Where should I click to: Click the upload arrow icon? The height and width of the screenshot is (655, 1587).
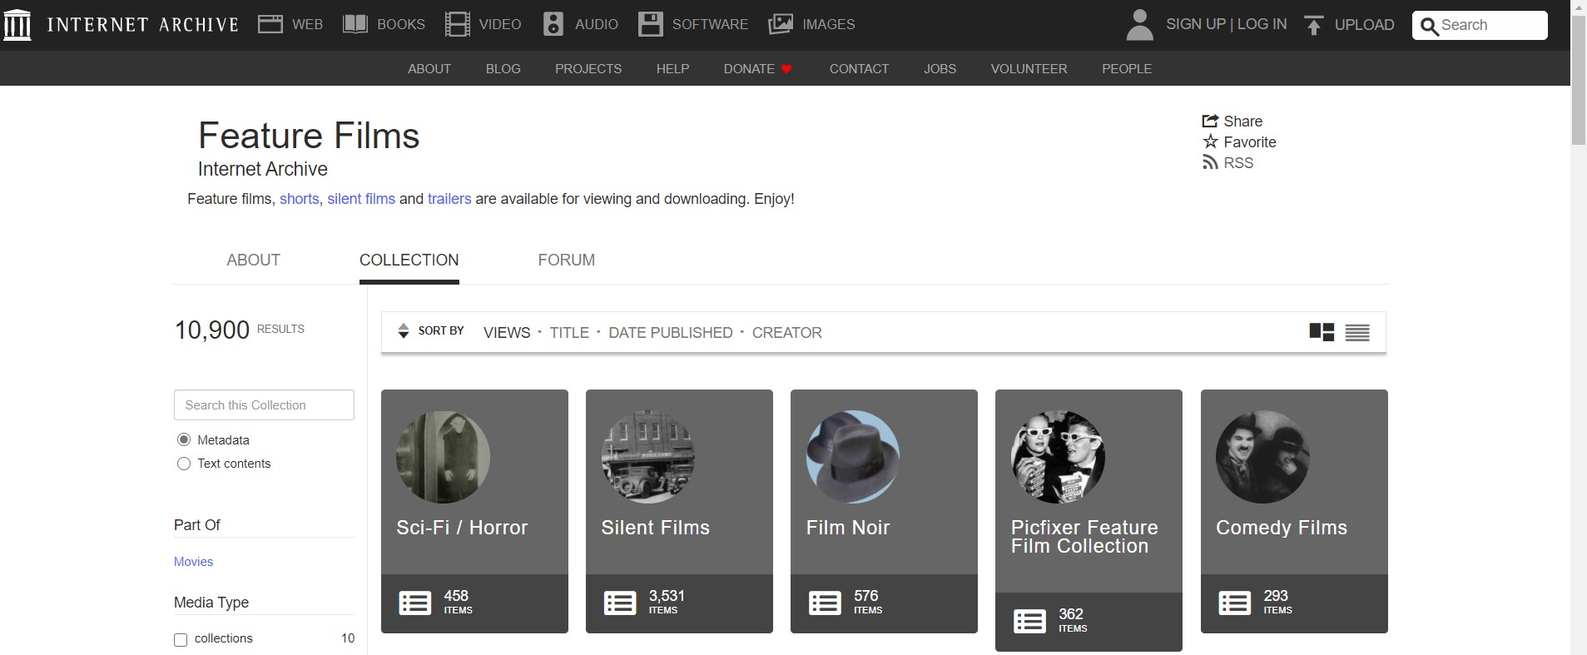(1313, 25)
